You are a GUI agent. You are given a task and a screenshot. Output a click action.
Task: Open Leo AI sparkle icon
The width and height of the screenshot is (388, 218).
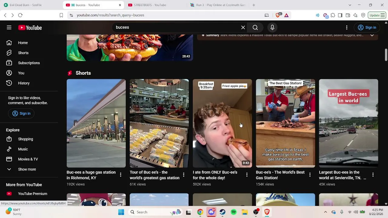(x=355, y=15)
